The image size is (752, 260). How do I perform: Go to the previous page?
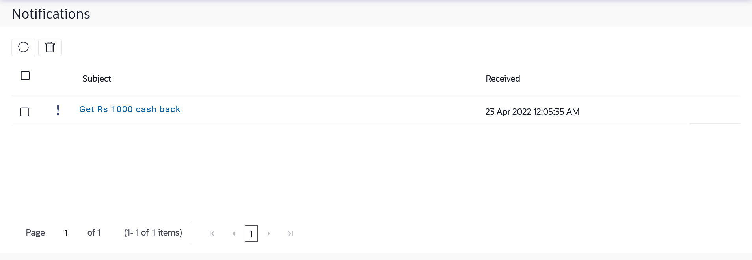(x=234, y=234)
